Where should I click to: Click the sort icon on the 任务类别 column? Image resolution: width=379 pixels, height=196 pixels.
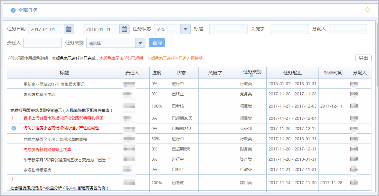[x=251, y=75]
